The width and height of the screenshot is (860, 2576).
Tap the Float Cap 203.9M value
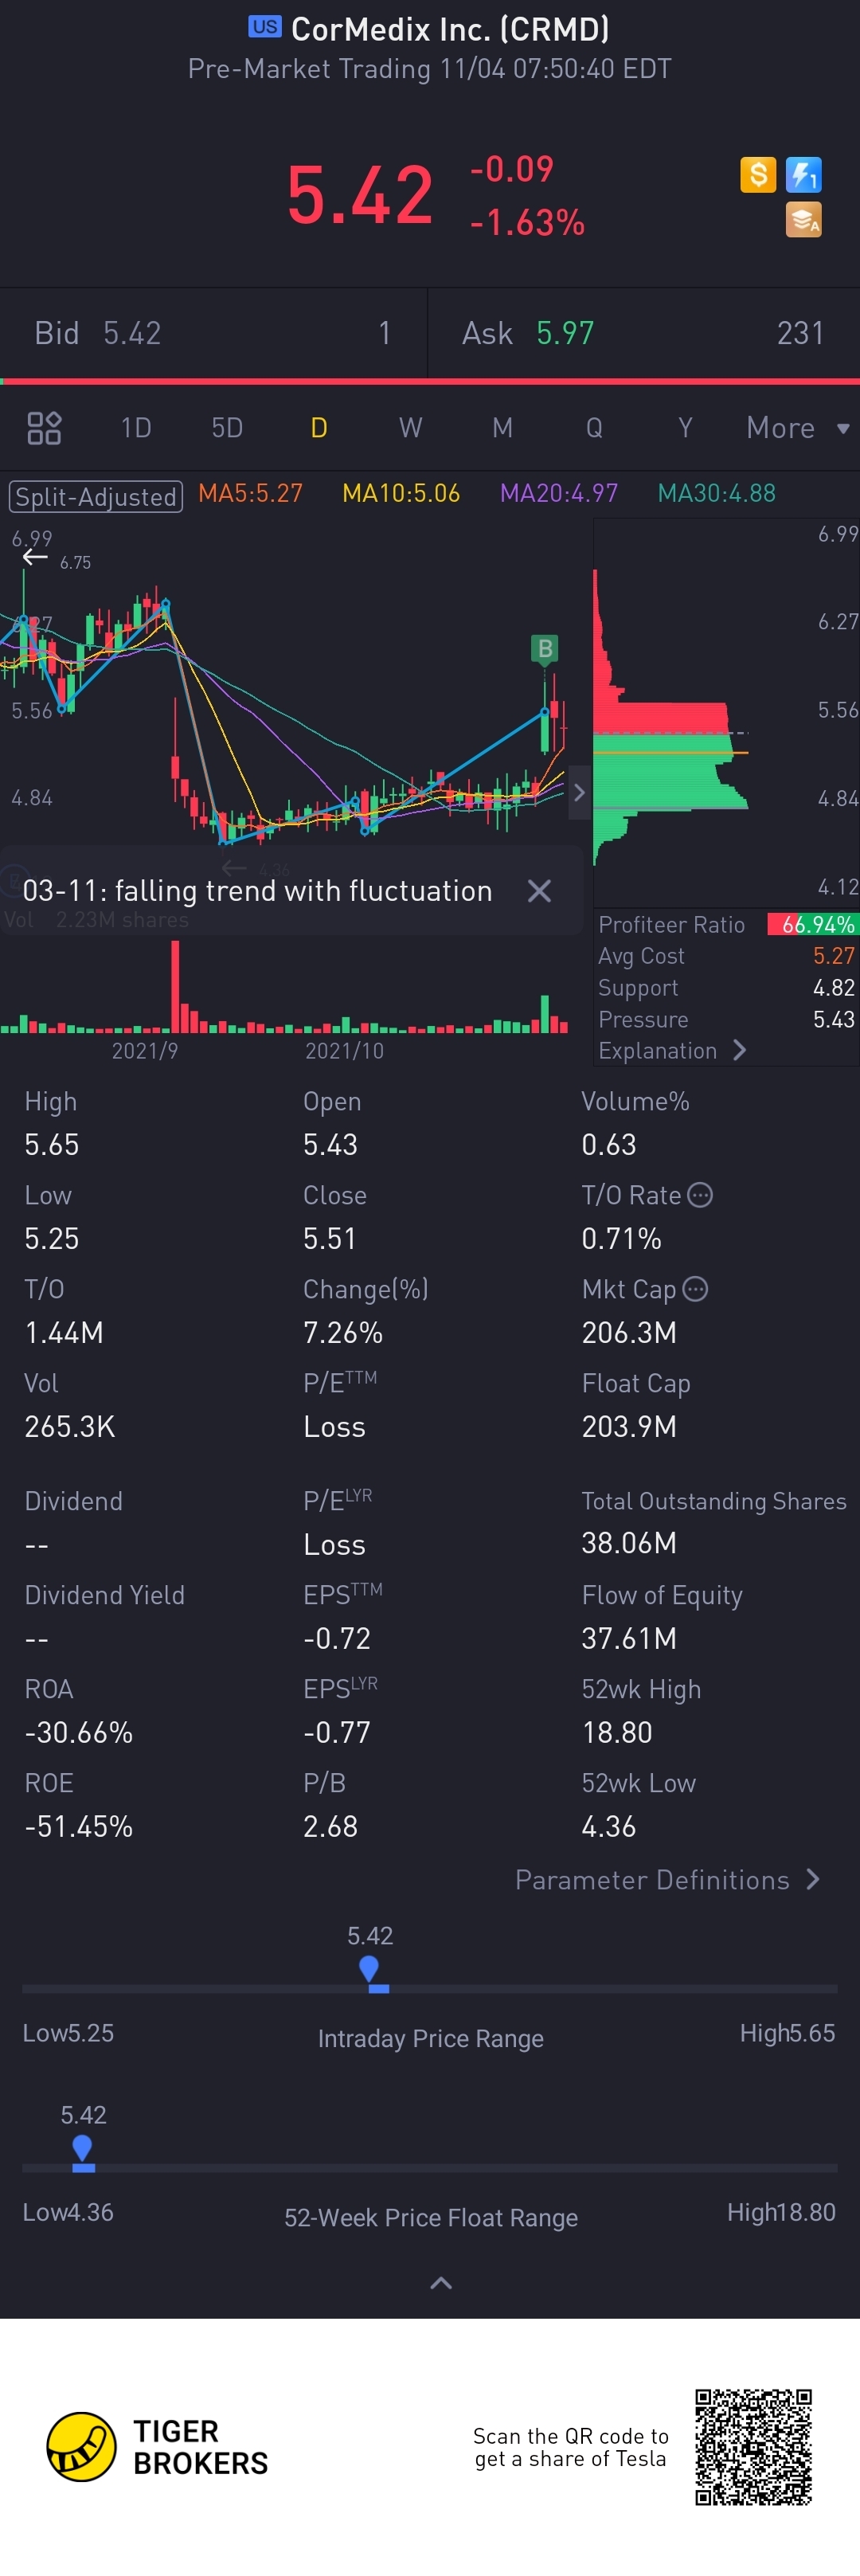tap(629, 1427)
